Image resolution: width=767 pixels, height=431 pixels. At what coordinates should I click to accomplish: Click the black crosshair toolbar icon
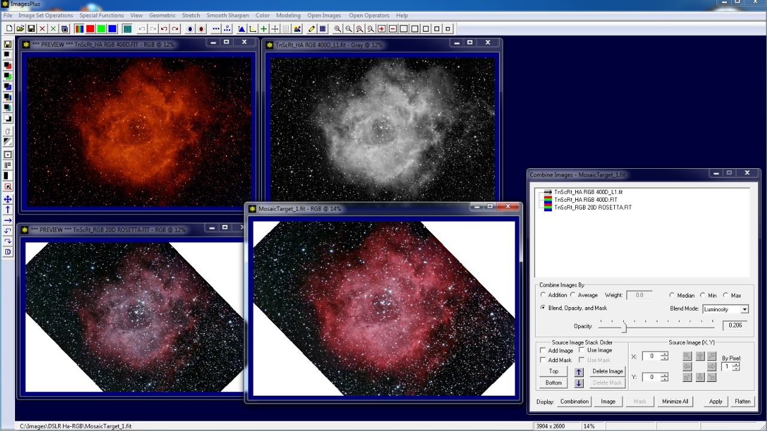pyautogui.click(x=274, y=29)
